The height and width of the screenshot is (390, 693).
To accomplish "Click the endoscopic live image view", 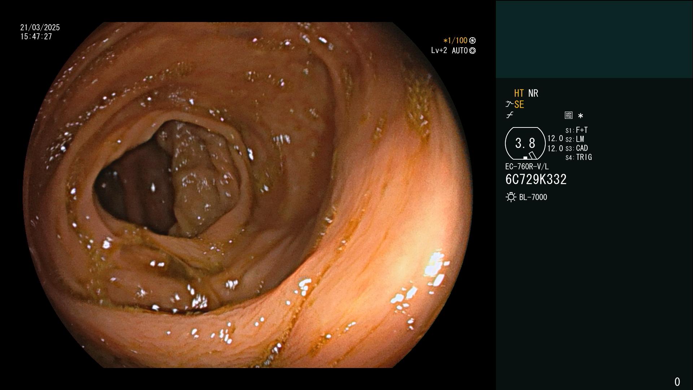I will pos(248,195).
